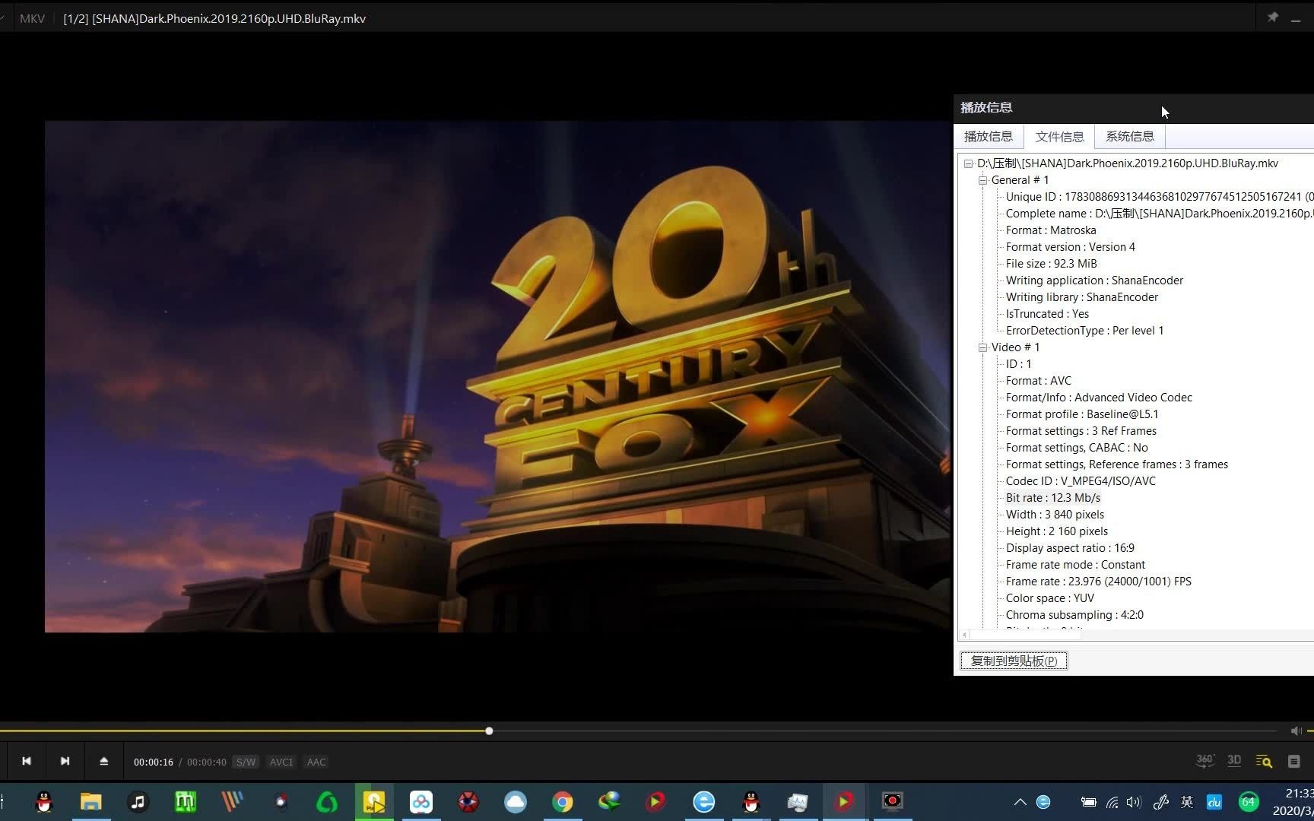Select 'Display aspect ratio : 16:9' row
The image size is (1314, 821).
click(1070, 548)
